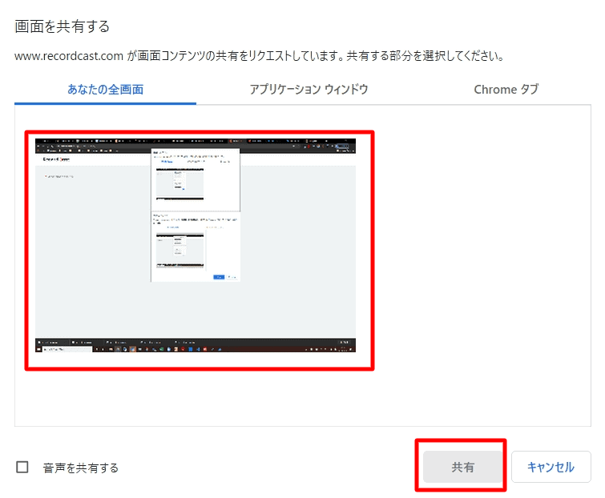Enable the 音声を共有する checkbox
Viewport: 605px width, 498px height.
pos(22,468)
